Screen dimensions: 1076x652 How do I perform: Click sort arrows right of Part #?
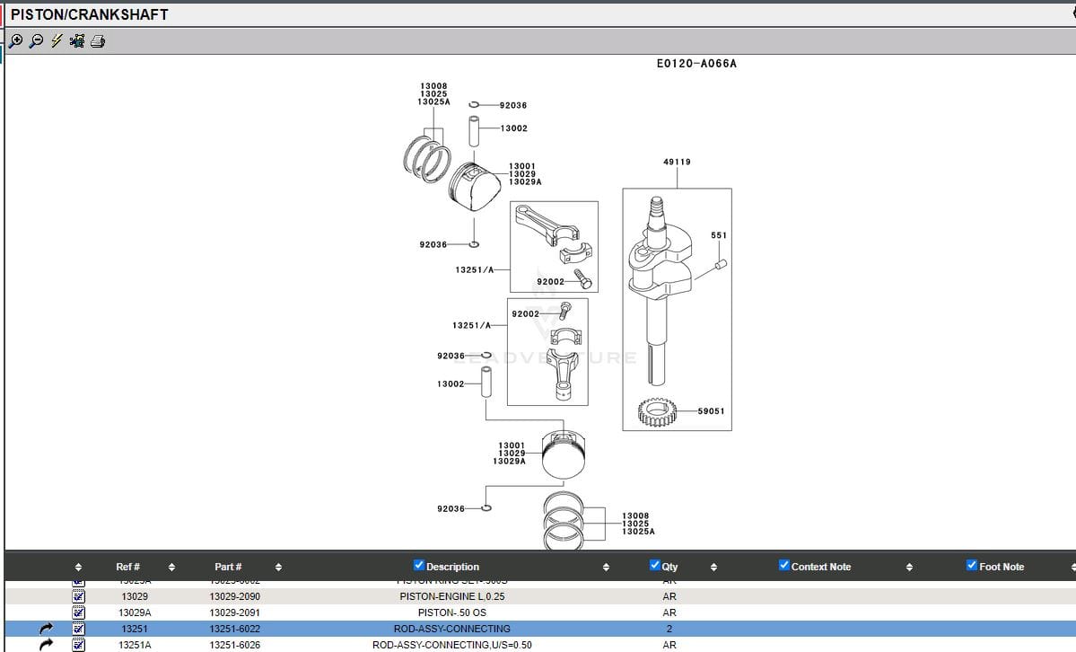278,567
